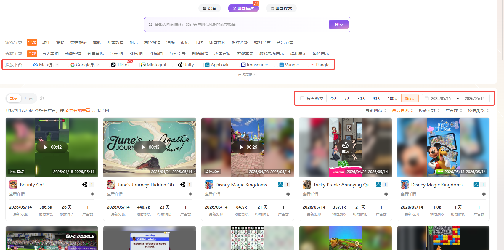Click the gear icon on June's Journey card

pos(190,194)
